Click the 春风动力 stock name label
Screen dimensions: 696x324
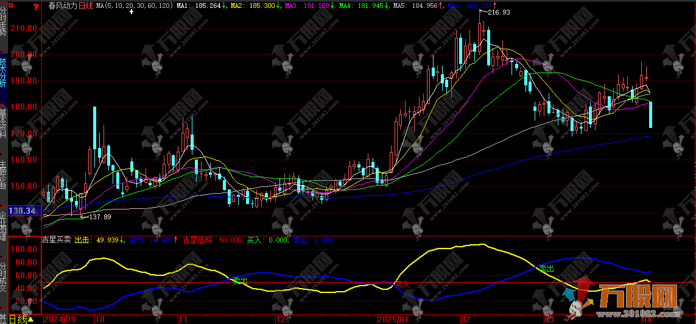coord(63,6)
